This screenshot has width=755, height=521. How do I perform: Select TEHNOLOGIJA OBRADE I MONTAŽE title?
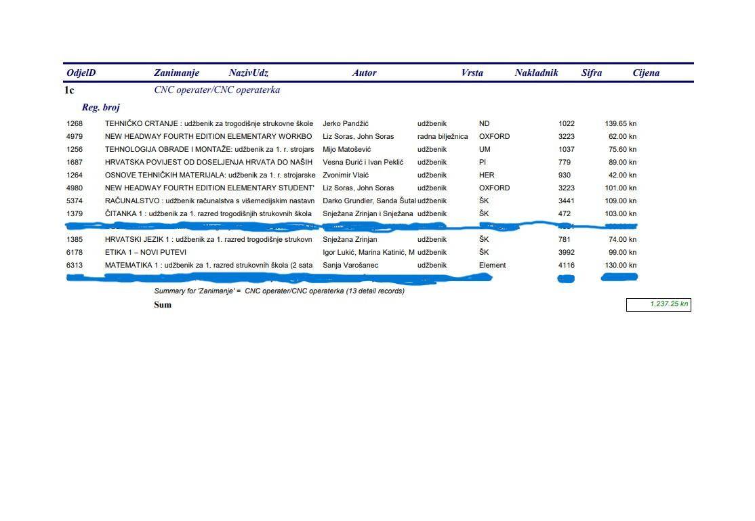pyautogui.click(x=209, y=149)
